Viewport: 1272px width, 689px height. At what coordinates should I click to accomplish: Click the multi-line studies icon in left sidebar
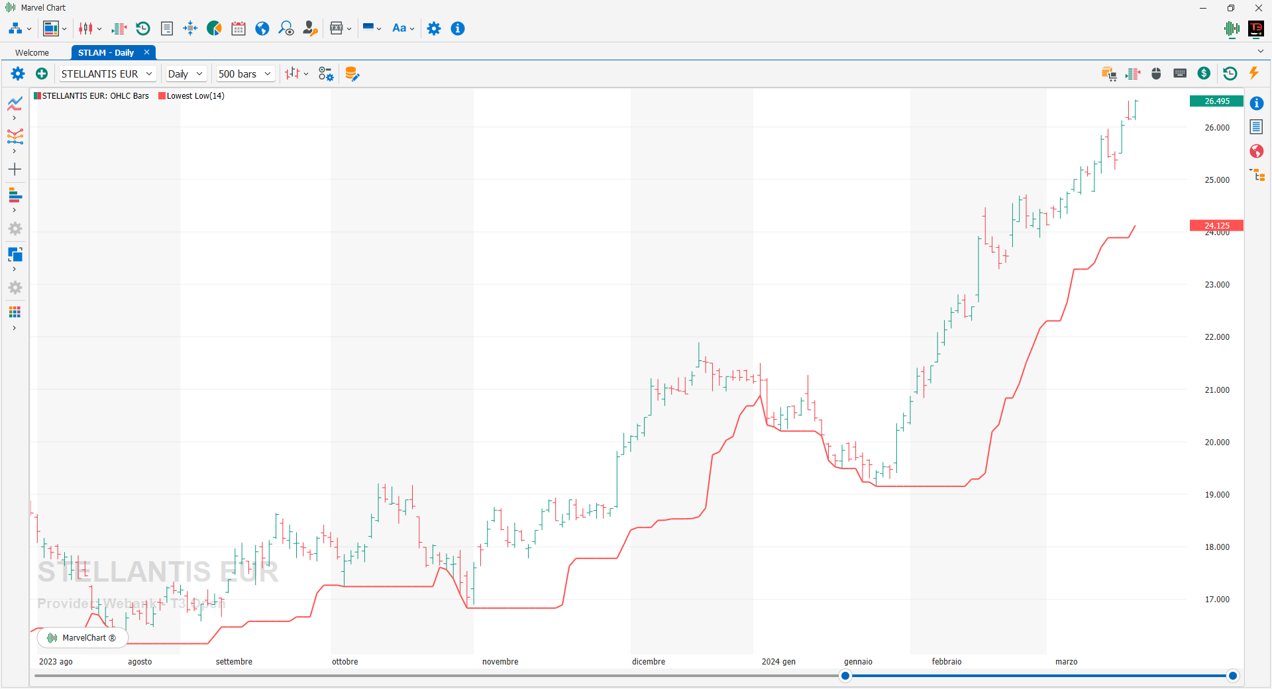[15, 136]
